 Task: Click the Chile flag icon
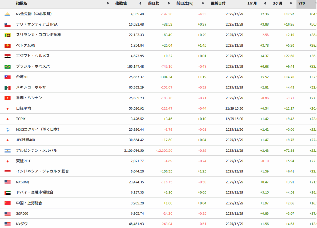coord(7,25)
